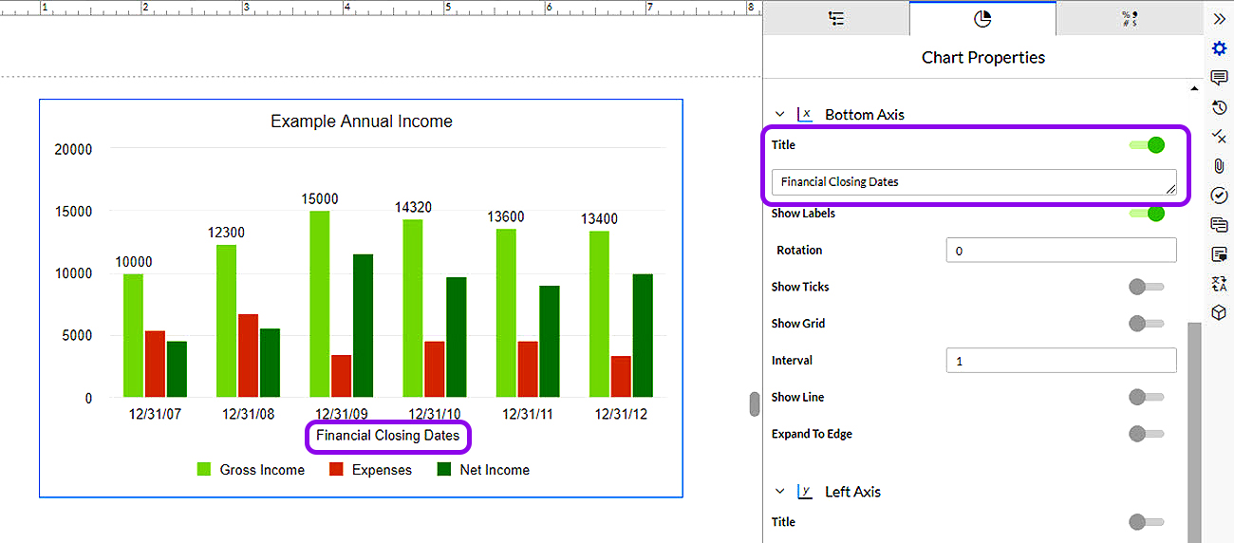Turn off Show Labels toggle
1234x543 pixels.
(x=1147, y=214)
